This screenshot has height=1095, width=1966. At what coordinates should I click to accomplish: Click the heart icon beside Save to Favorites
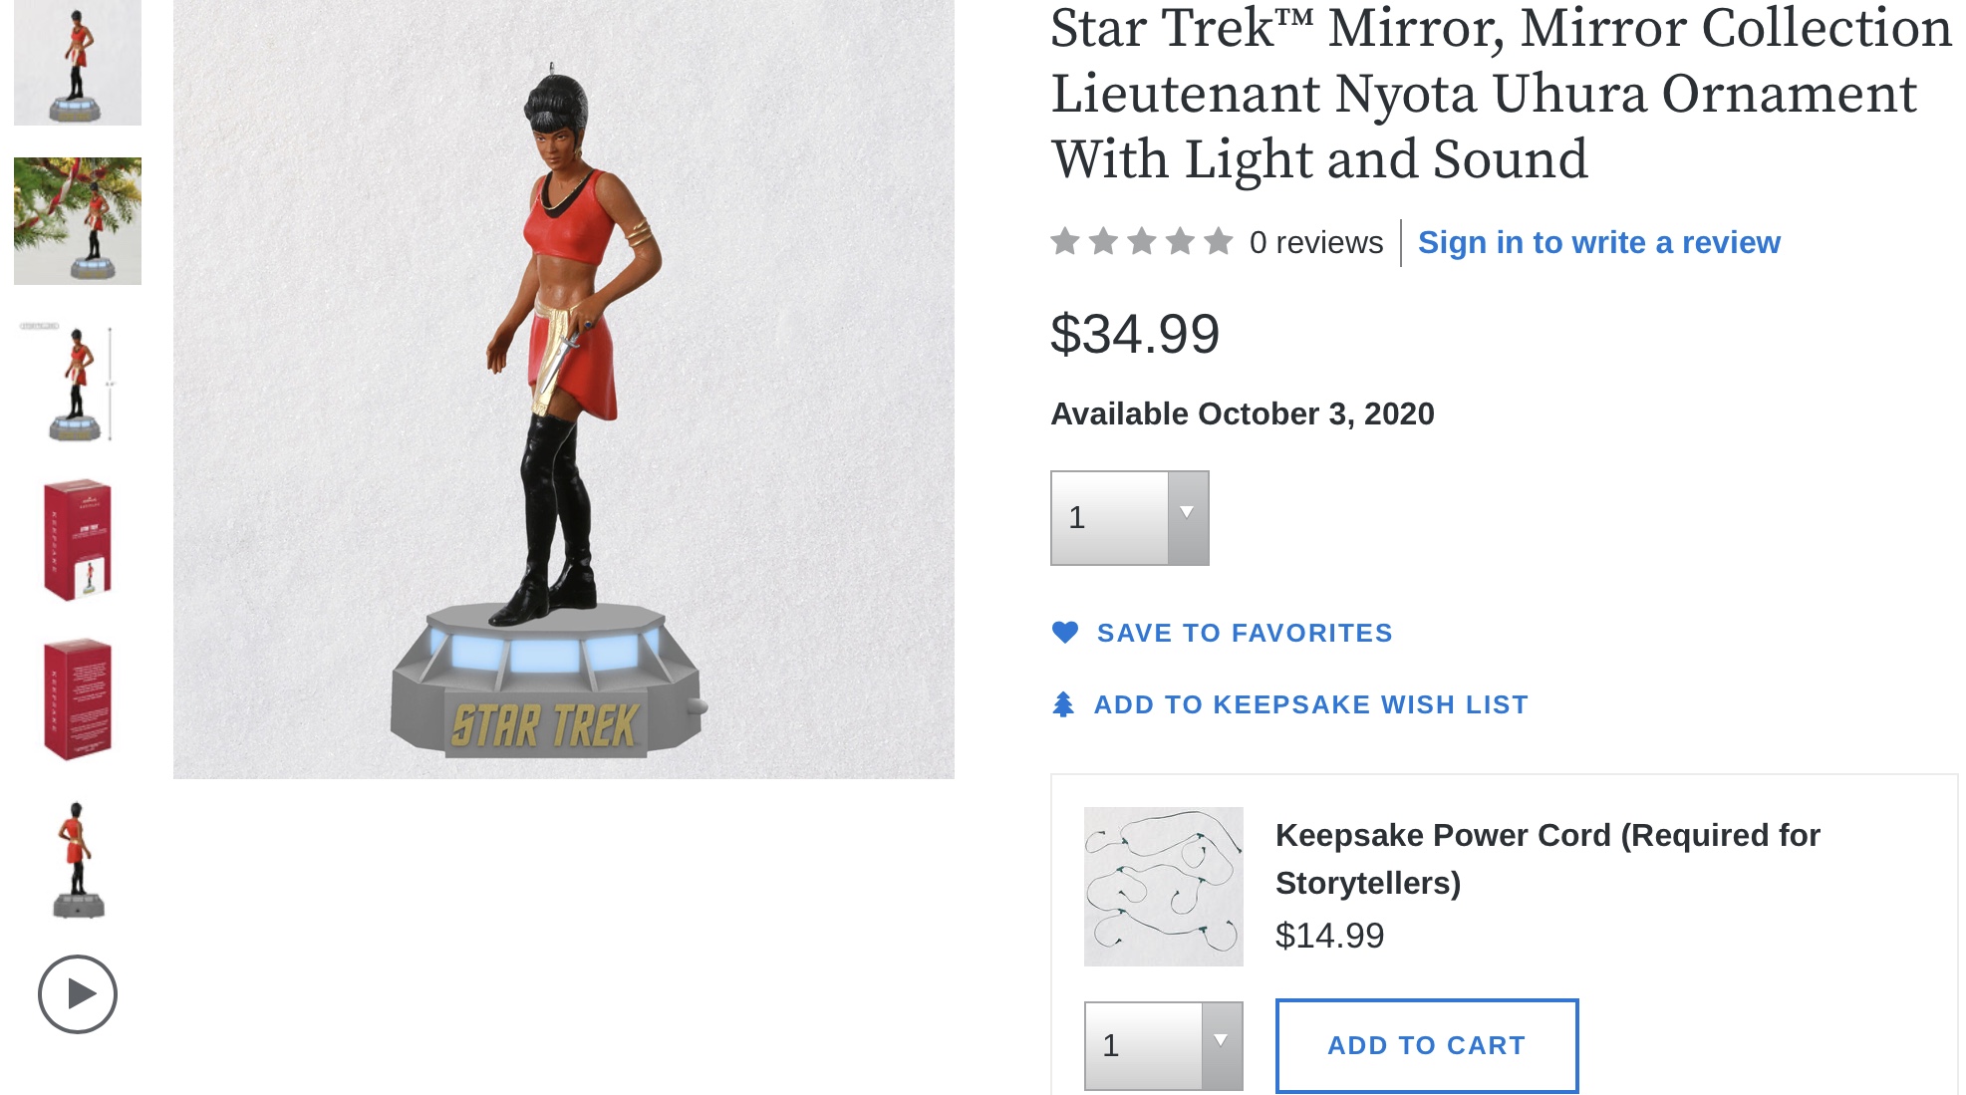[1065, 633]
